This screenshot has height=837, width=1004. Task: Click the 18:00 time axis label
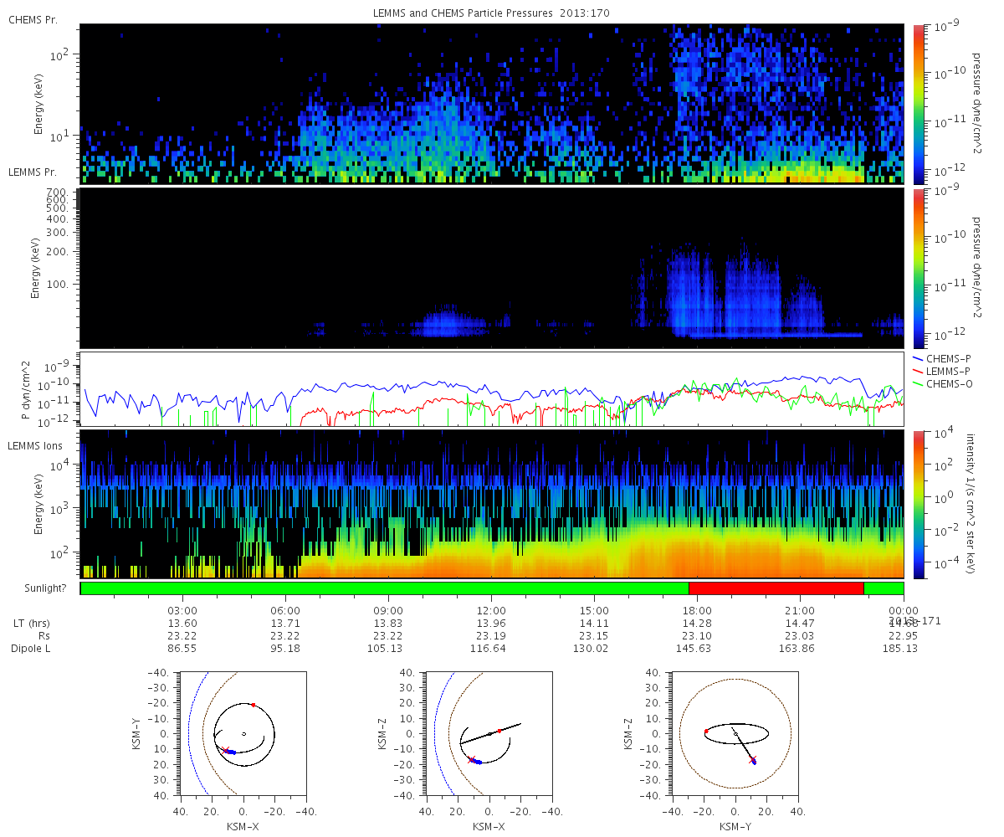[x=697, y=610]
